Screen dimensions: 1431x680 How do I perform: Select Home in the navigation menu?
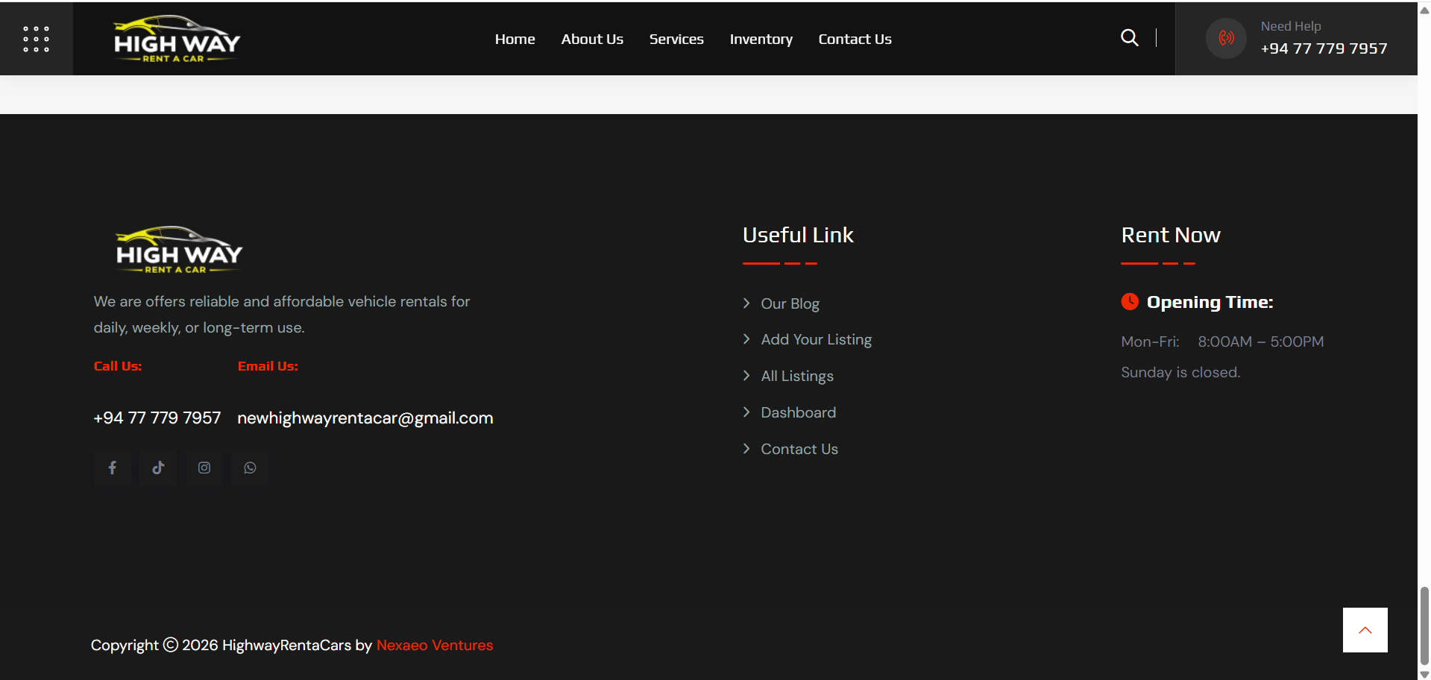point(515,39)
